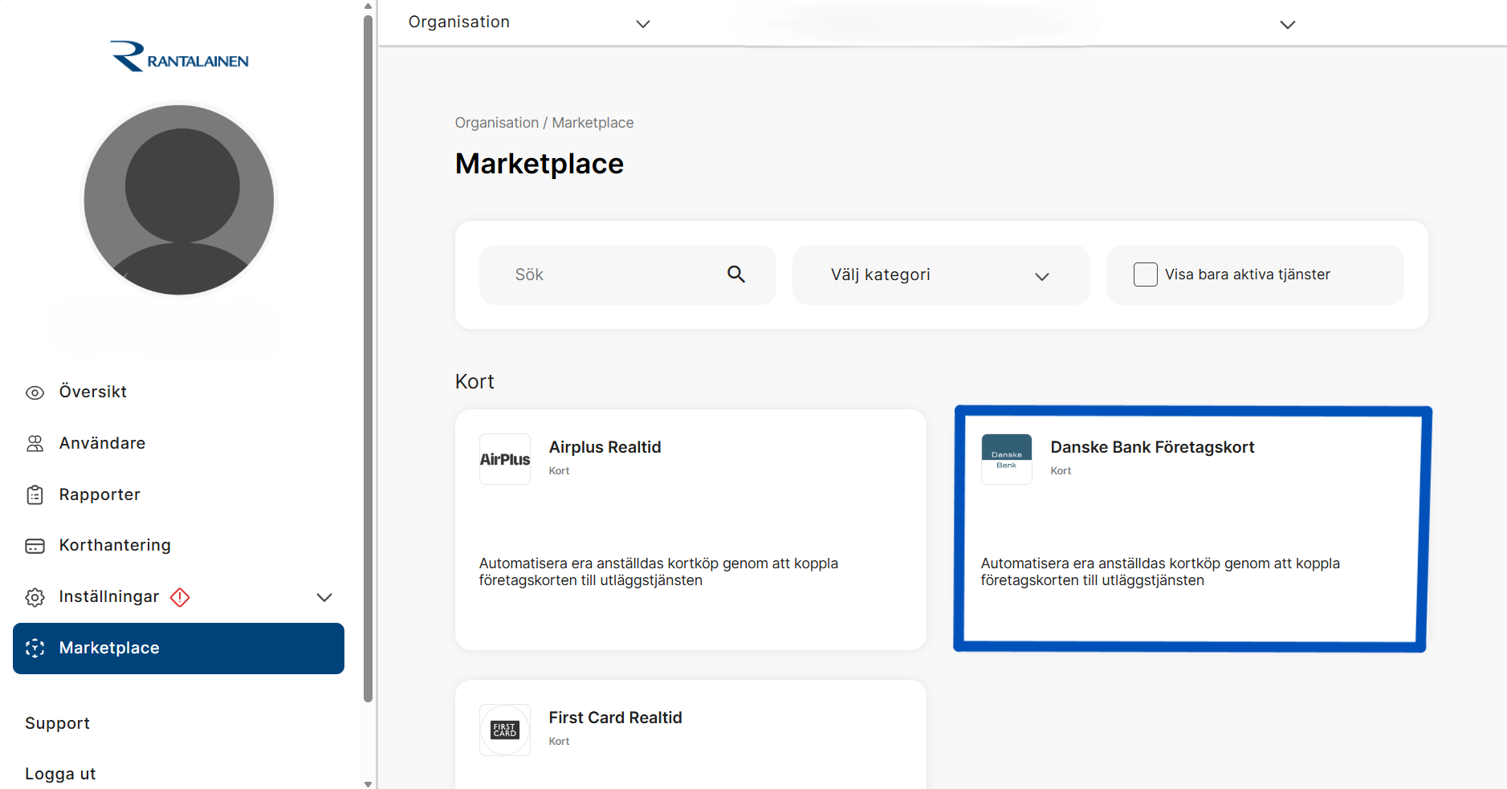The height and width of the screenshot is (789, 1507).
Task: Open the top-right dropdown chevron
Action: click(x=1288, y=25)
